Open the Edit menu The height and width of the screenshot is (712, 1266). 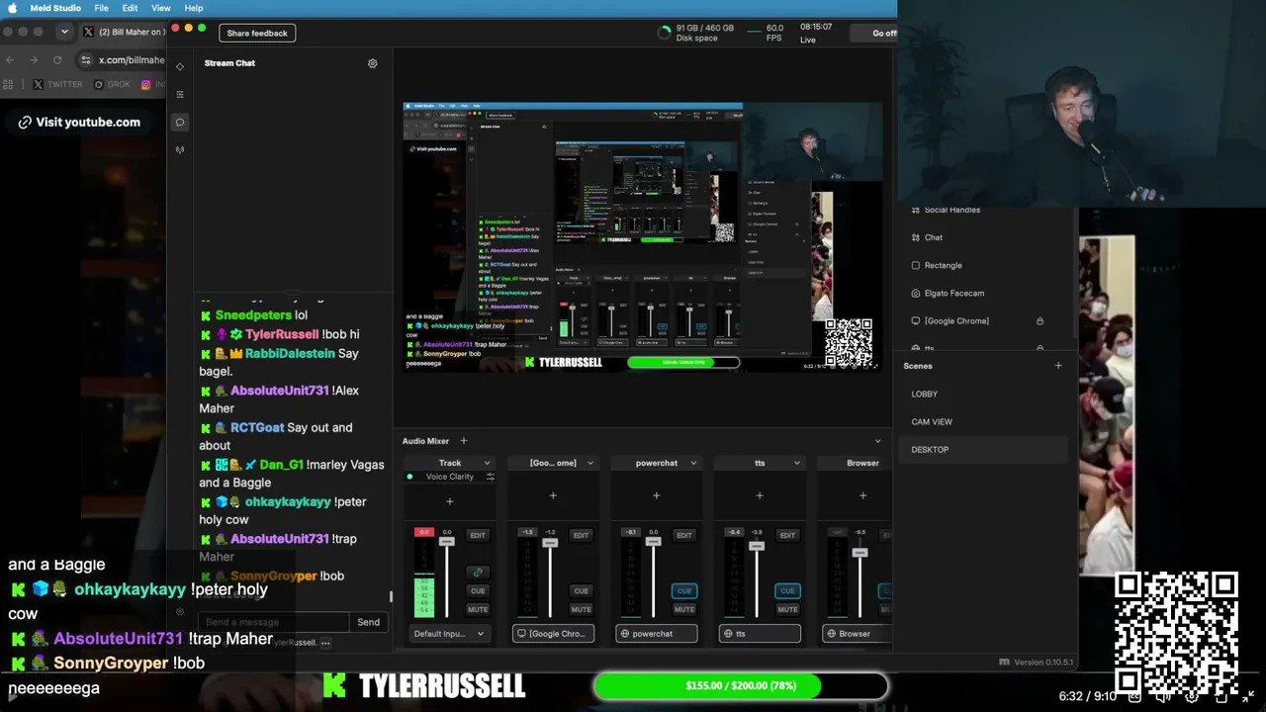coord(131,8)
